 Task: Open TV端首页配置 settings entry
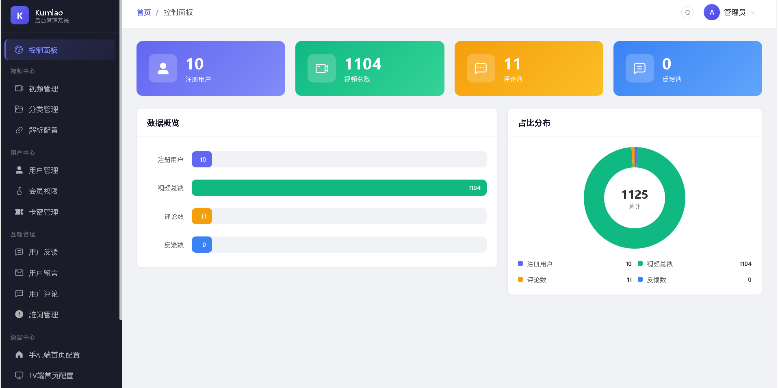click(60, 375)
